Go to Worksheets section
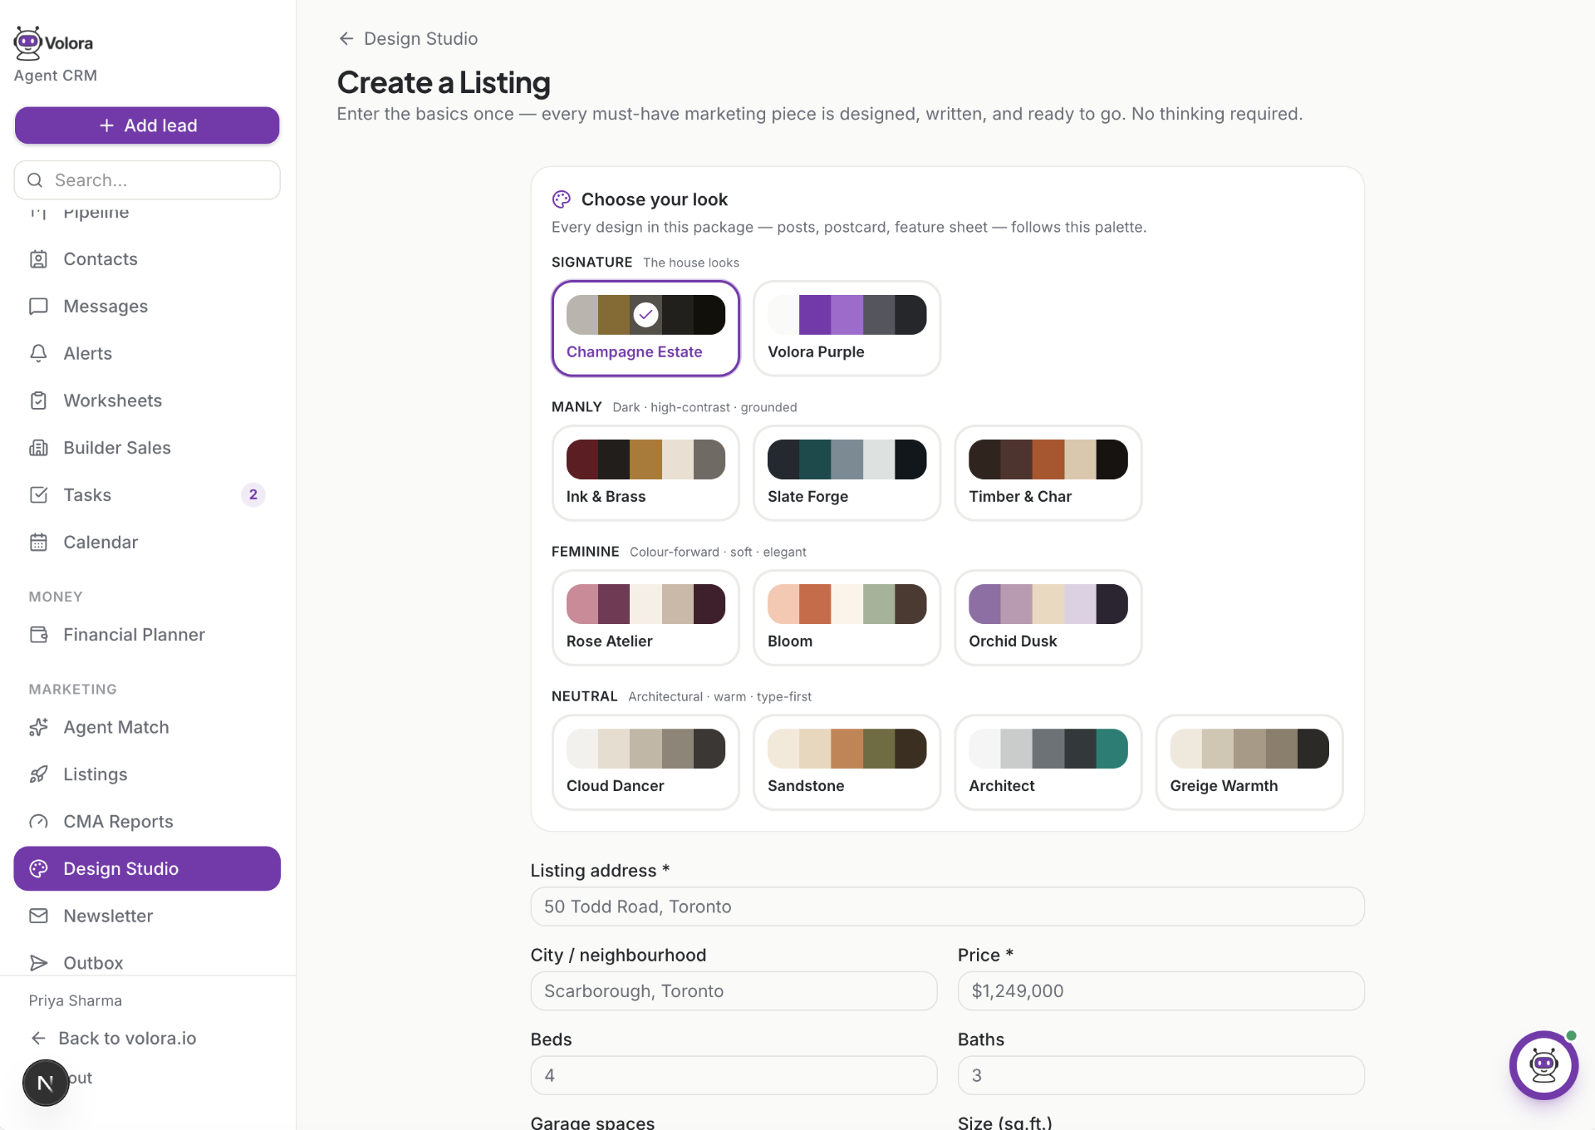The width and height of the screenshot is (1595, 1130). pyautogui.click(x=147, y=400)
